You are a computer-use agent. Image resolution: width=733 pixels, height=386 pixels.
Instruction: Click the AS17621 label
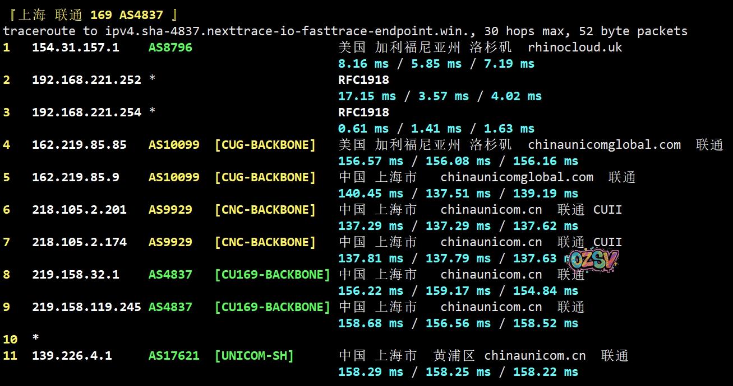tap(174, 356)
